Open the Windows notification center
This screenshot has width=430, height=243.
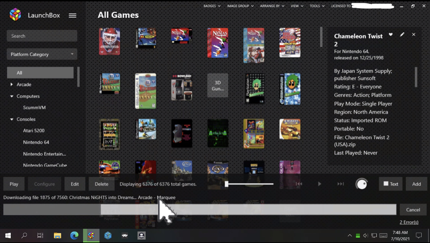(419, 236)
